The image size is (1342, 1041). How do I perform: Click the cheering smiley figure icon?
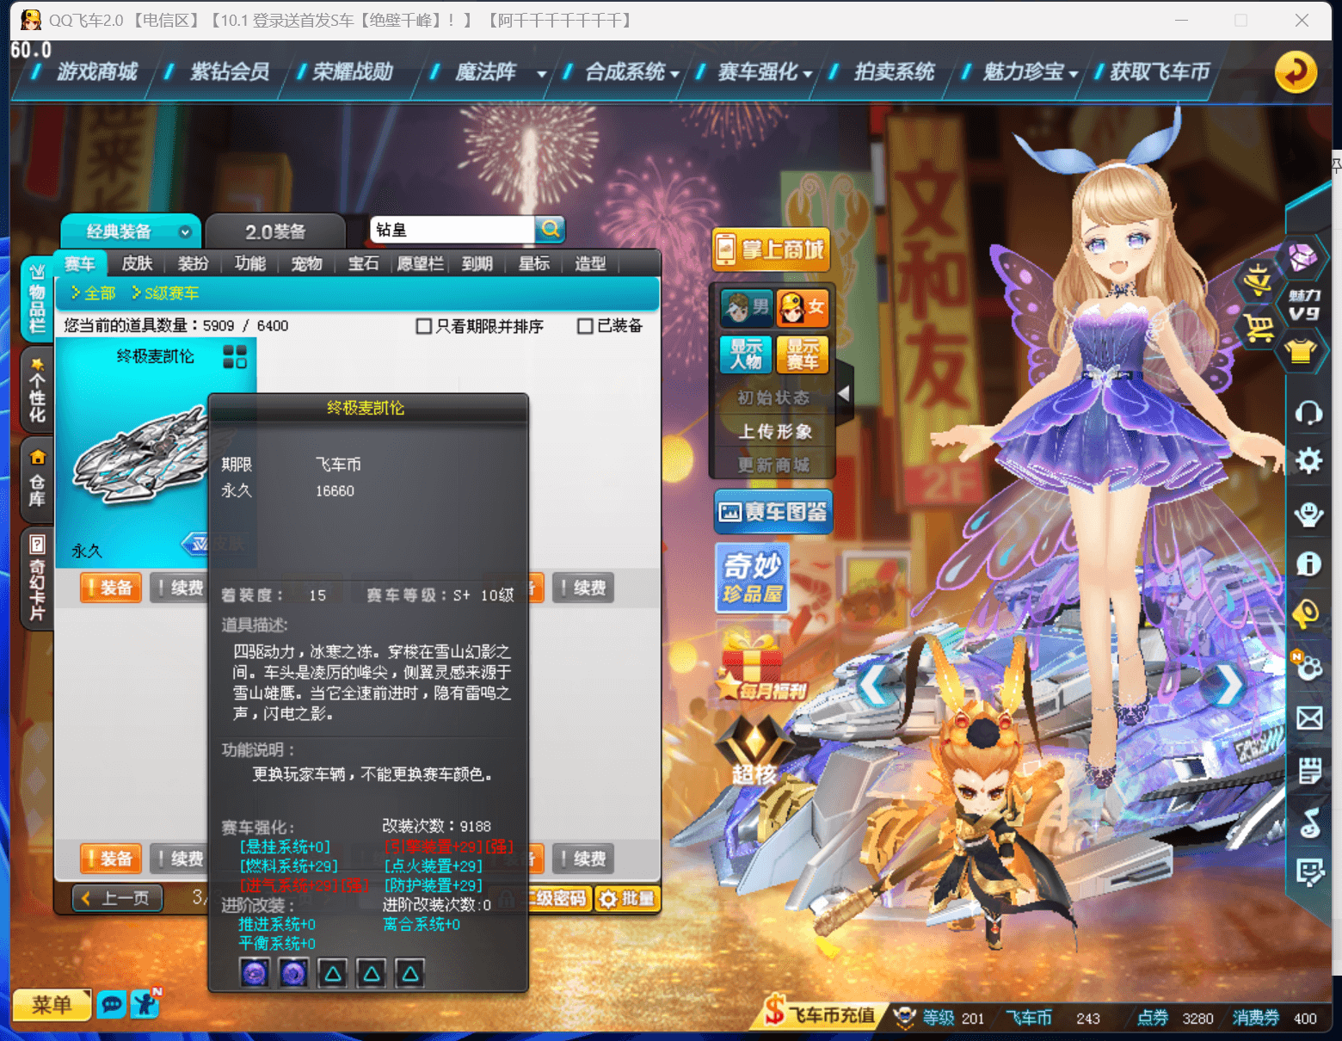pos(1308,514)
